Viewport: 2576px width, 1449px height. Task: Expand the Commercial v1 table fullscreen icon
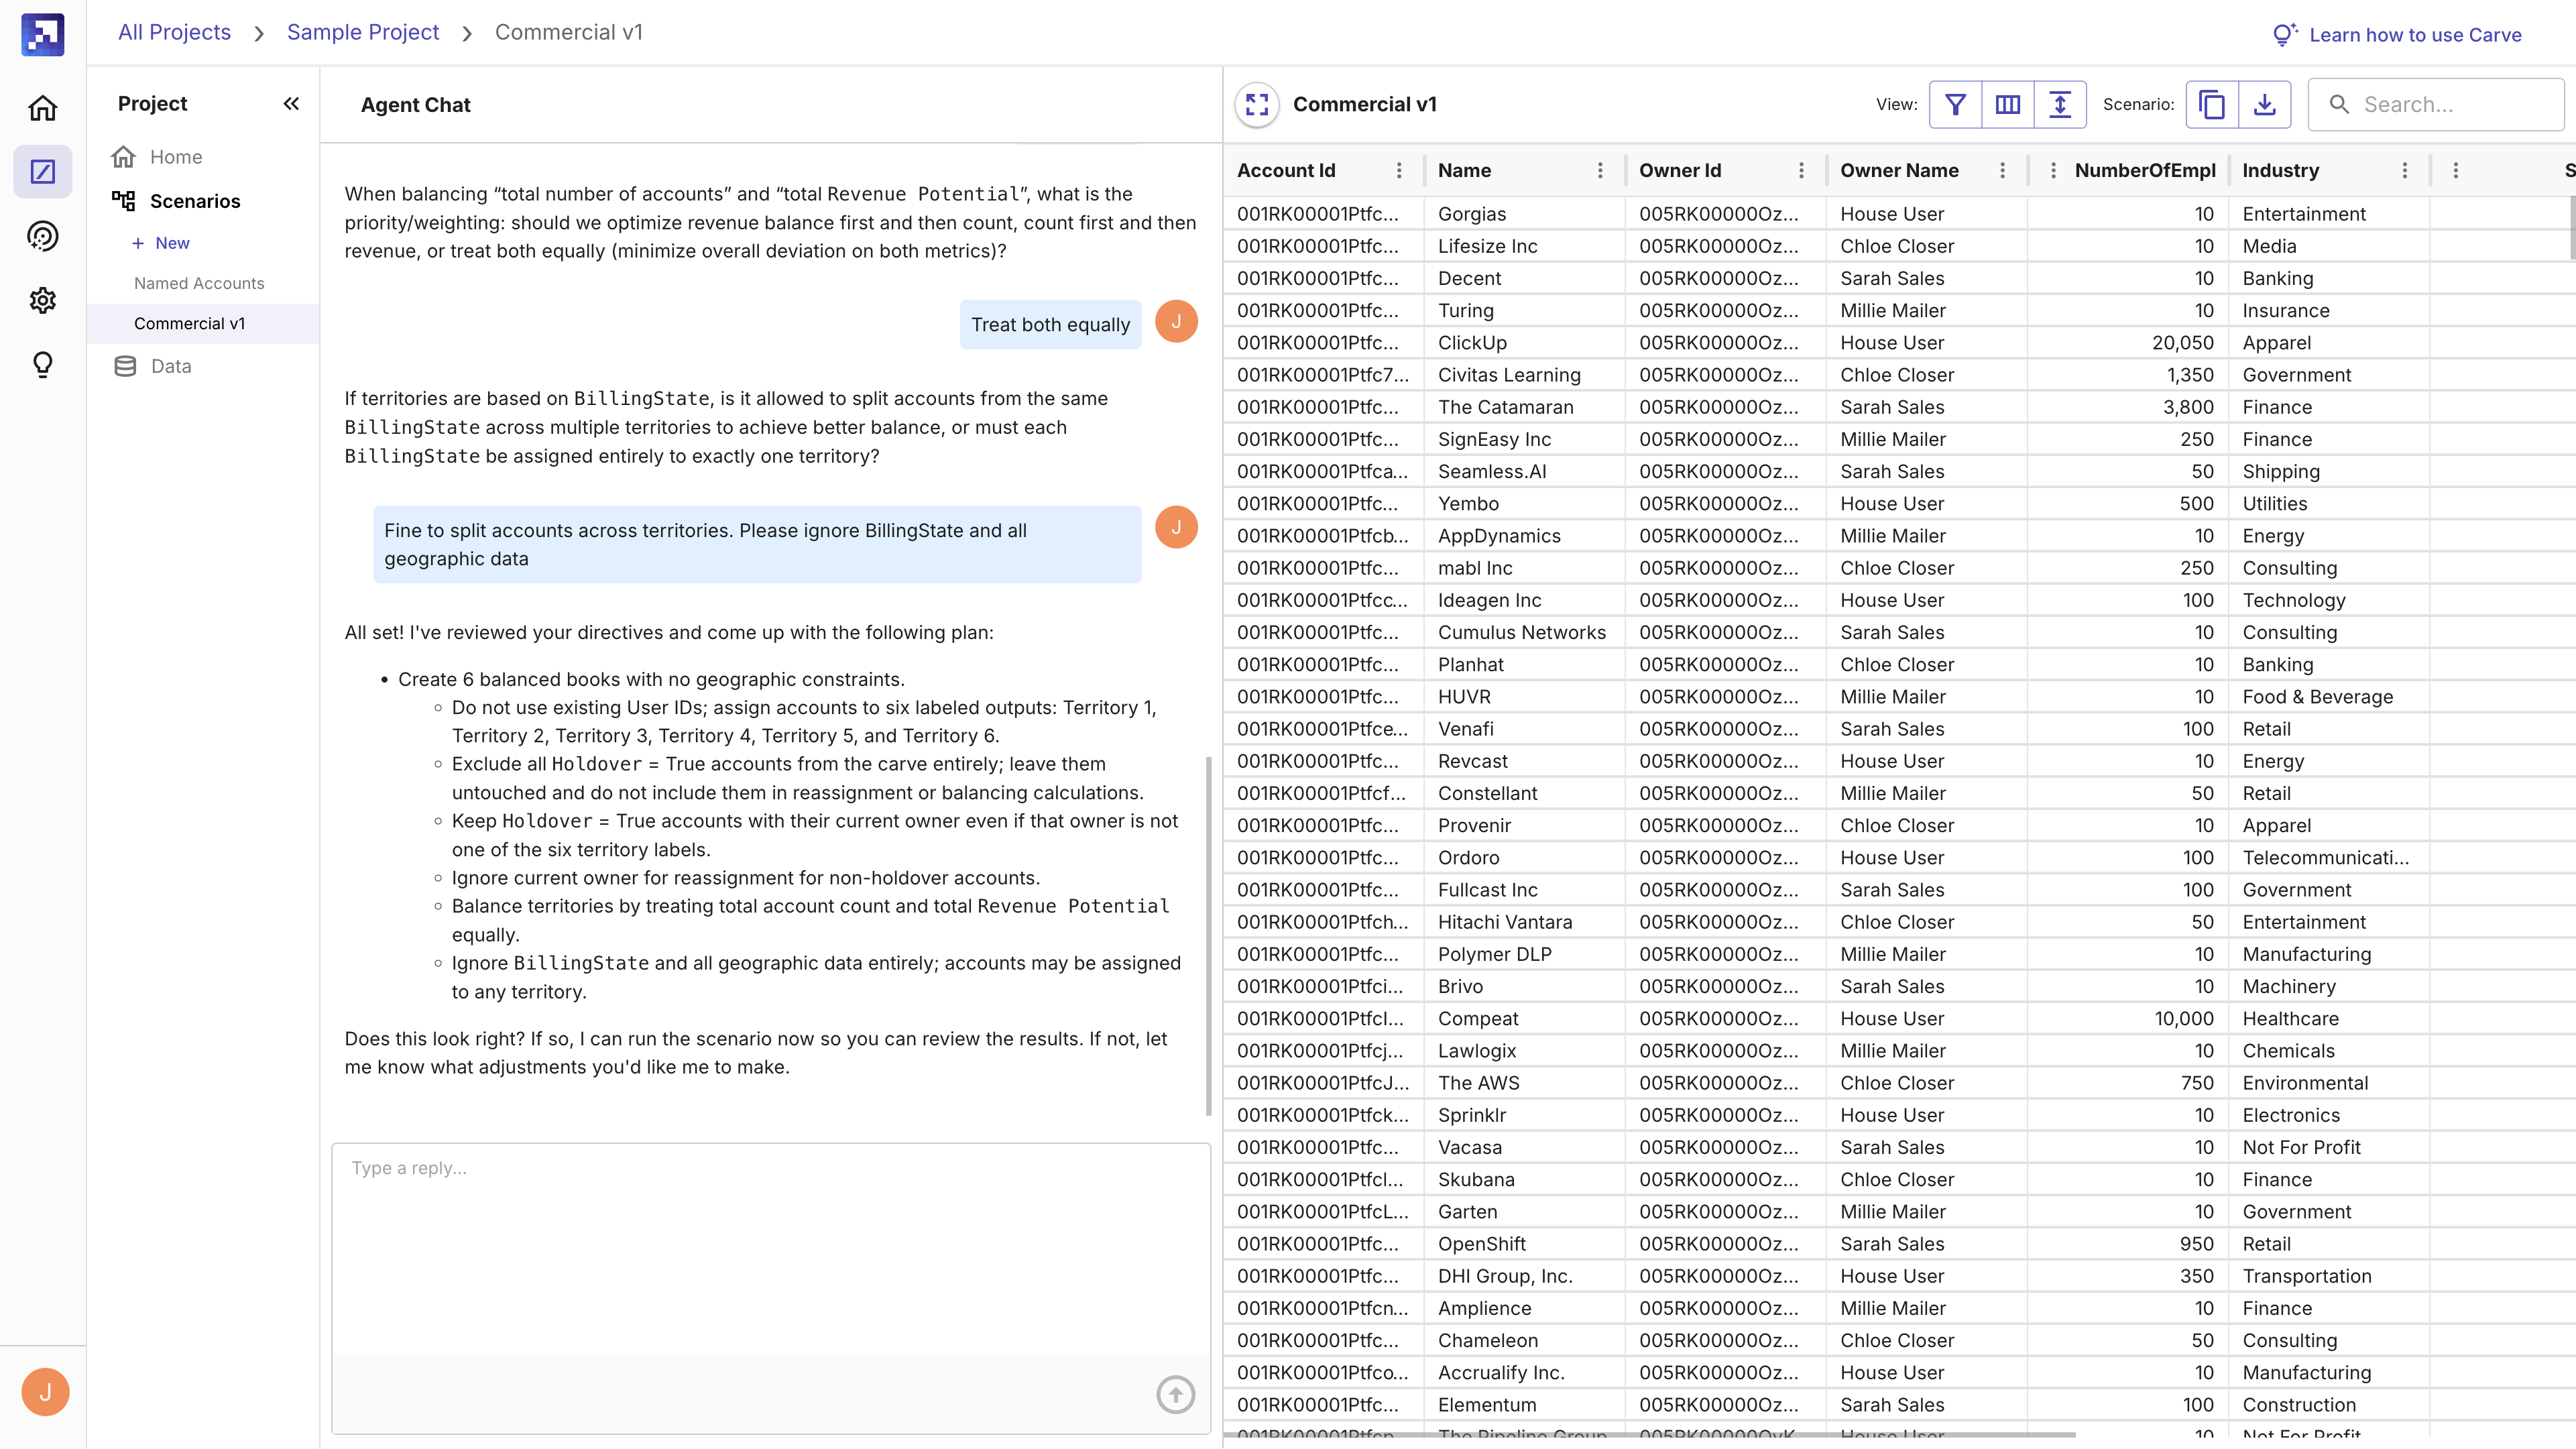coord(1257,104)
